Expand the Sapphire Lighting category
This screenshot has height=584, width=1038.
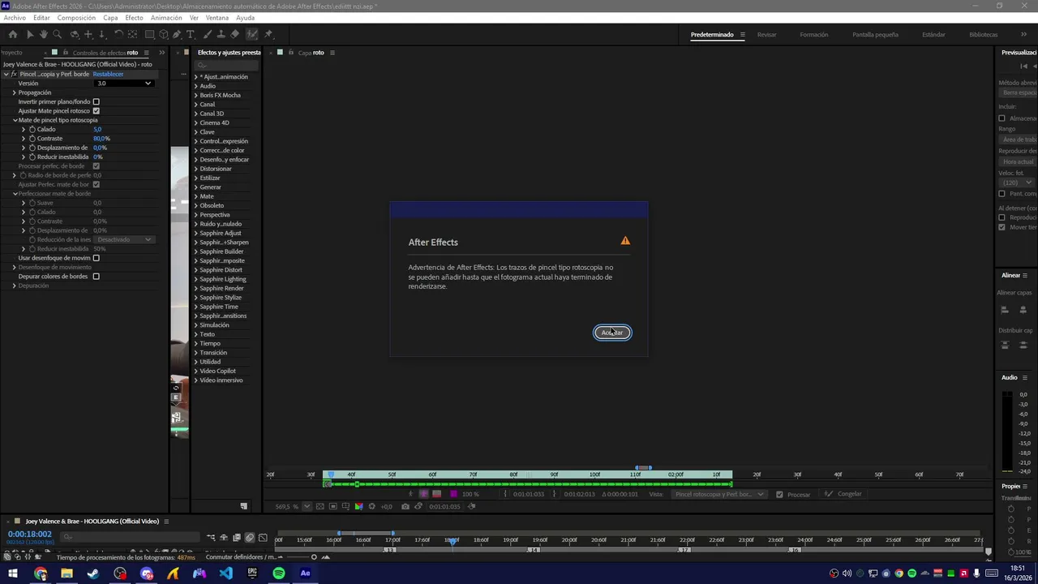pos(195,279)
